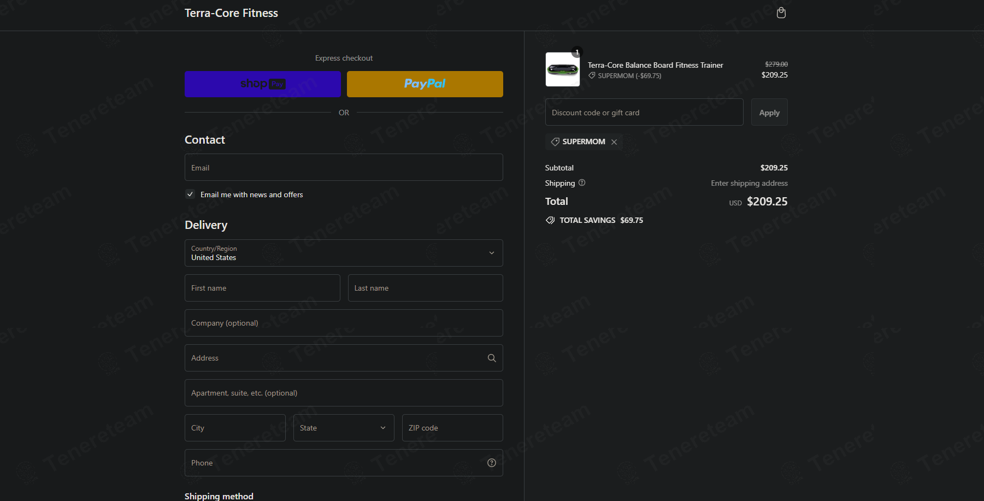Expand the State dropdown

tap(344, 428)
